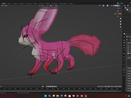Switch to solid viewport shading
This screenshot has width=131, height=98.
(x=115, y=6)
